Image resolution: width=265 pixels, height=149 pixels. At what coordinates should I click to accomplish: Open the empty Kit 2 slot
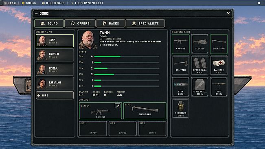click(123, 129)
